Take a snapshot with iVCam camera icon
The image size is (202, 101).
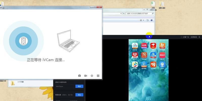click(80, 76)
